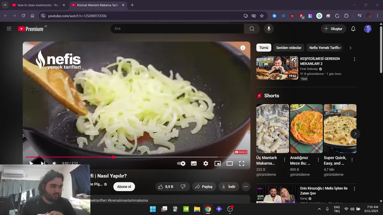Switch to theater mode
The height and width of the screenshot is (215, 383).
pos(230,163)
